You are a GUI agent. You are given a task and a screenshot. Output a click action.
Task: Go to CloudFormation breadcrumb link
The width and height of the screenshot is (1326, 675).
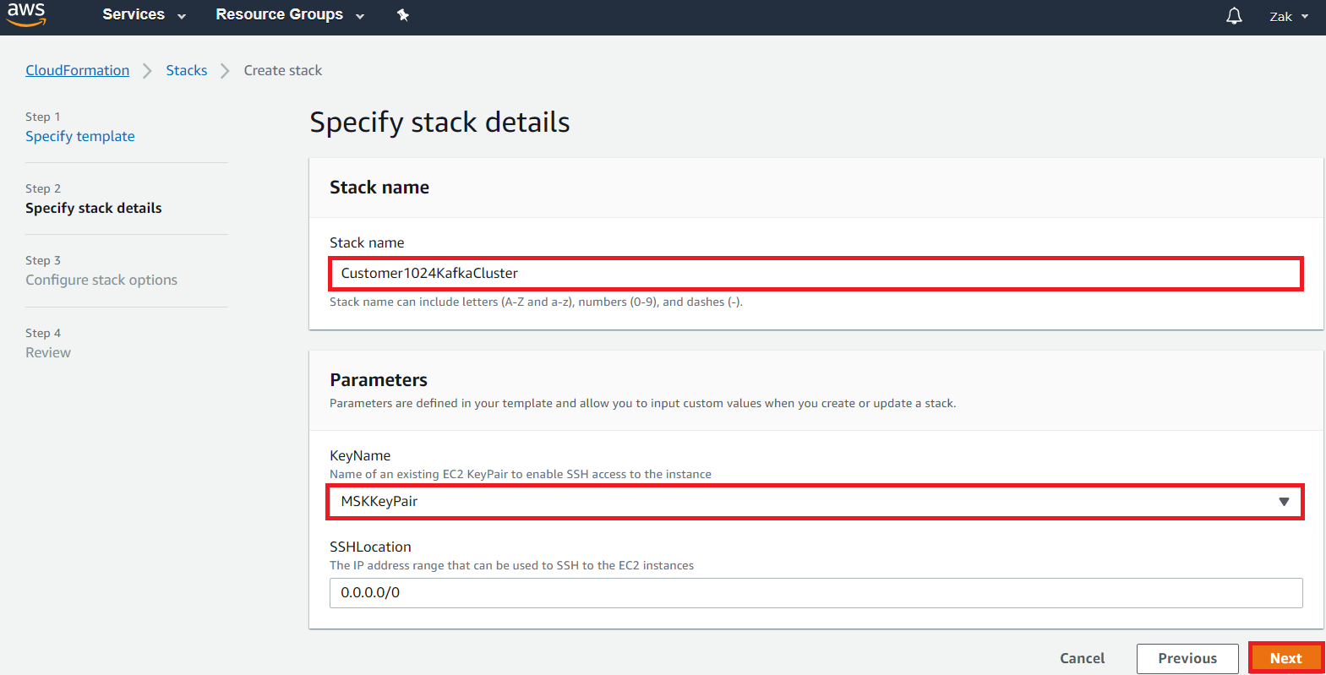77,70
